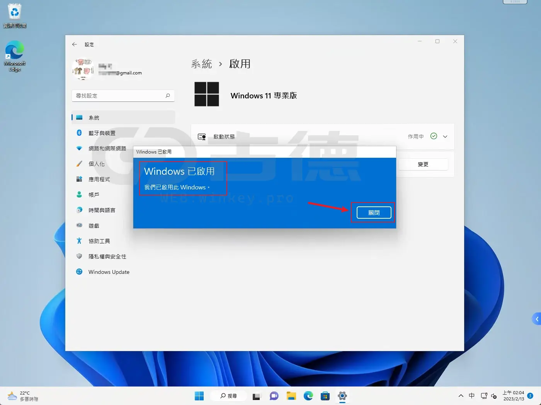Select 個人化 in the sidebar
541x405 pixels.
click(x=123, y=164)
